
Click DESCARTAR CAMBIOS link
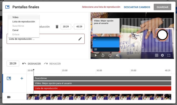click(x=137, y=7)
